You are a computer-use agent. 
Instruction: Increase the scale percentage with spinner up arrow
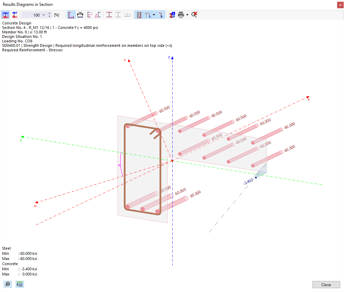coord(49,14)
